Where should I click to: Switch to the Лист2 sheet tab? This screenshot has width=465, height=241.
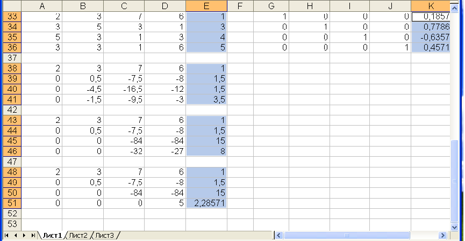[78, 236]
